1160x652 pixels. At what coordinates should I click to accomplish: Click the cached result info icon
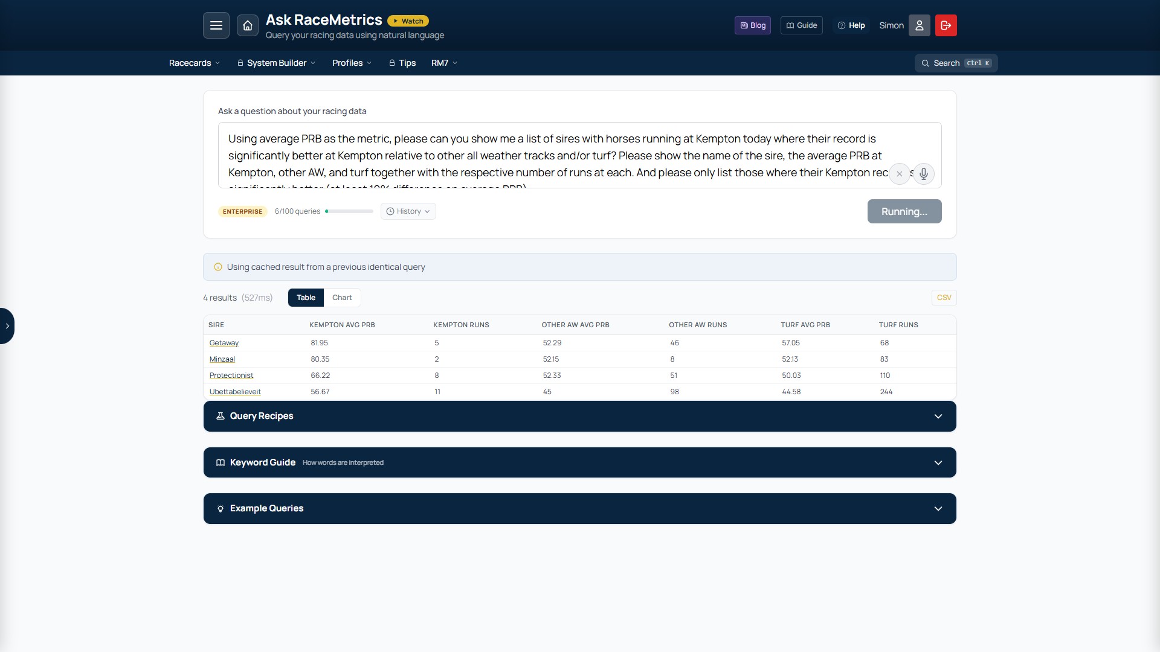point(218,267)
